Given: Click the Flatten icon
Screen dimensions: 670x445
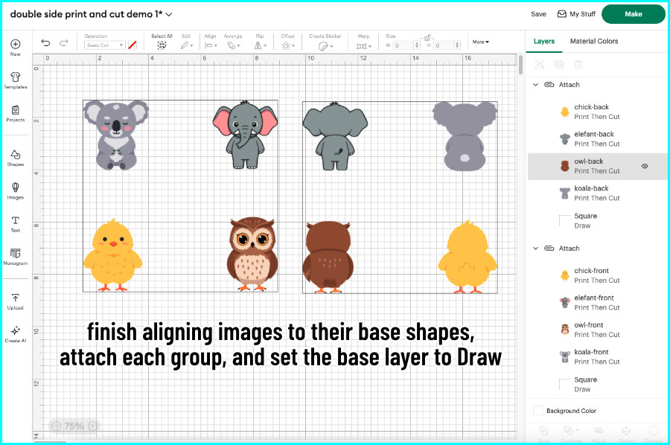Looking at the screenshot, I should pyautogui.click(x=626, y=432).
